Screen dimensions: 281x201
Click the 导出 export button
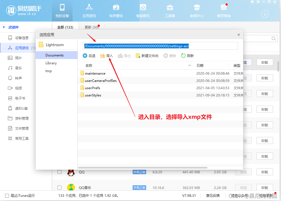[x=124, y=56]
